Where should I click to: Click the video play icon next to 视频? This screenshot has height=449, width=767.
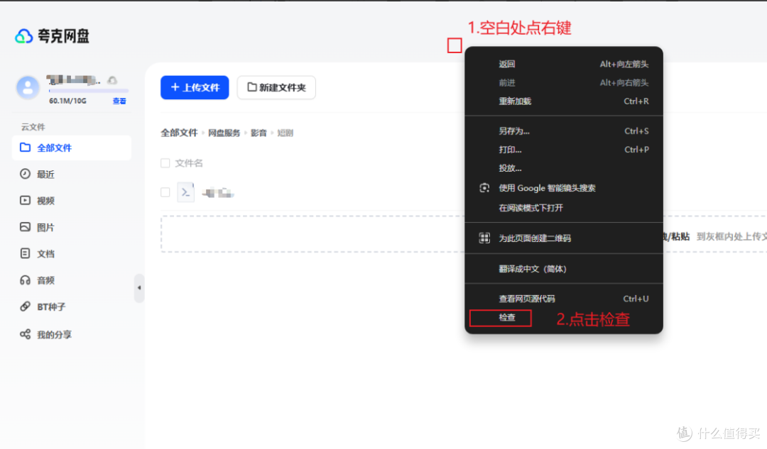click(25, 200)
